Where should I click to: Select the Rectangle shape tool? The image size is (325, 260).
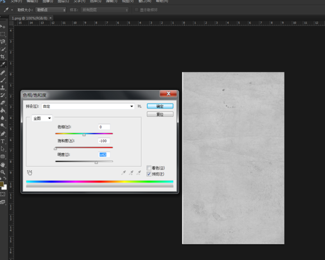(3, 157)
